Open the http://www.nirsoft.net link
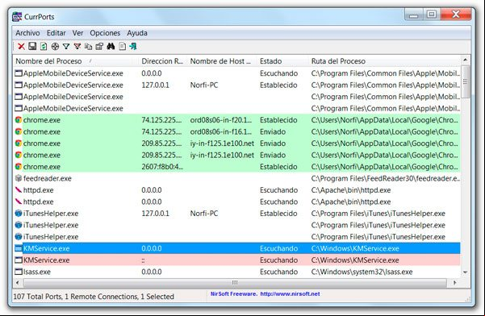Screen dimensions: 485x316 290,294
